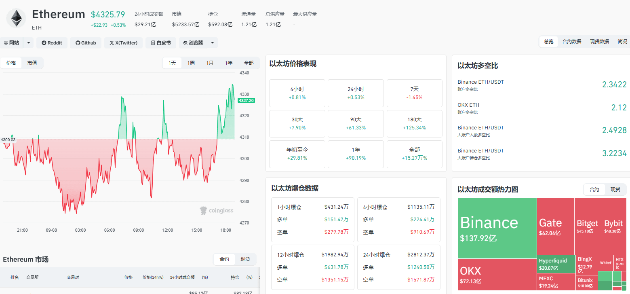Switch to the 简况 tab
The image size is (630, 294).
[622, 42]
